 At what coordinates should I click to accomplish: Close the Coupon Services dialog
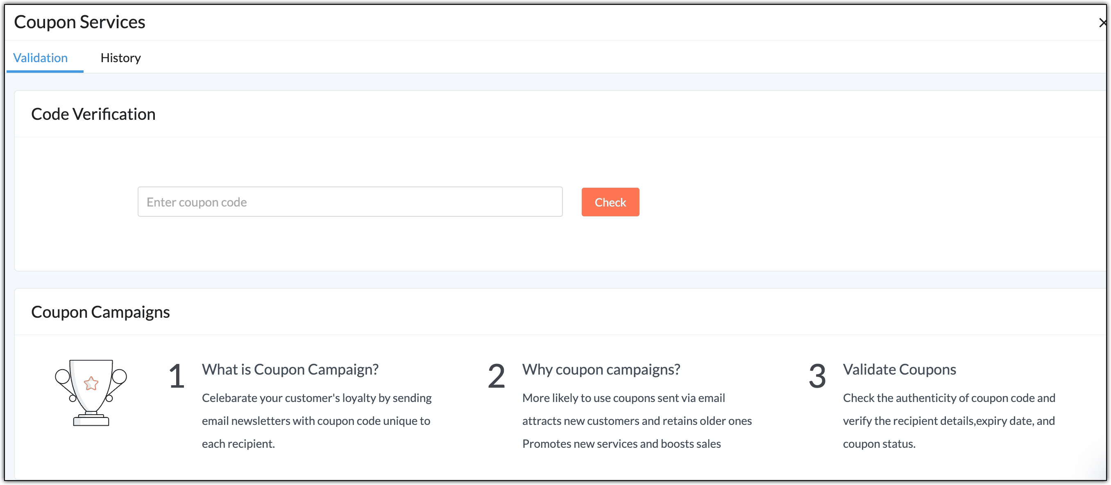point(1102,22)
